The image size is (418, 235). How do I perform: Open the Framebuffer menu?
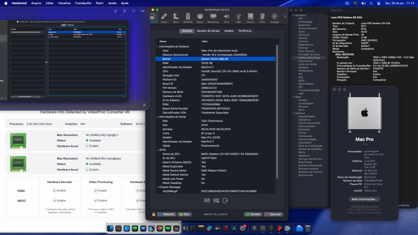(x=83, y=3)
